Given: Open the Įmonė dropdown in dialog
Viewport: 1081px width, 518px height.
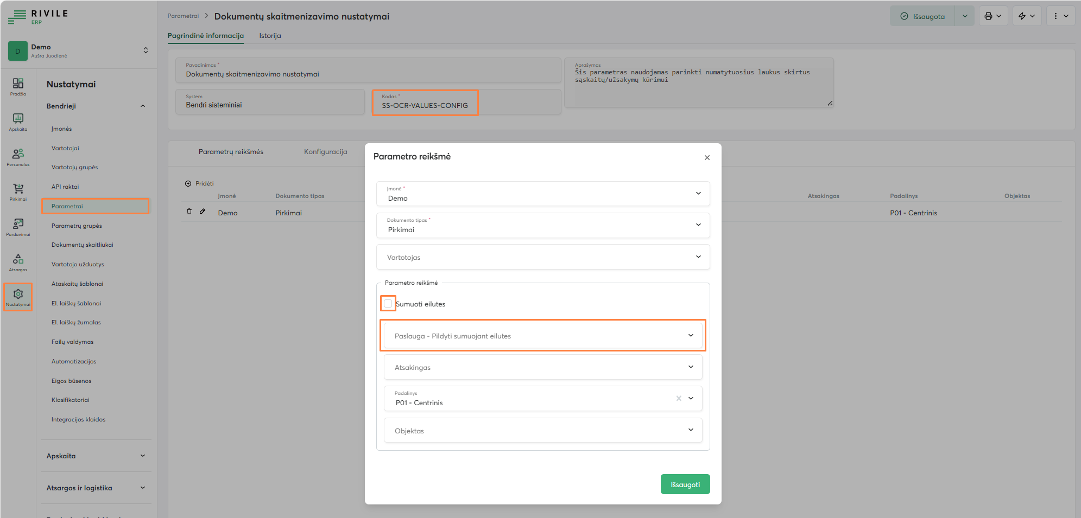Looking at the screenshot, I should 543,194.
